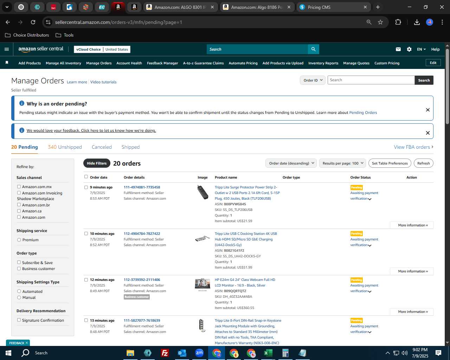Select all orders with header checkbox
The width and height of the screenshot is (450, 360).
tap(86, 177)
